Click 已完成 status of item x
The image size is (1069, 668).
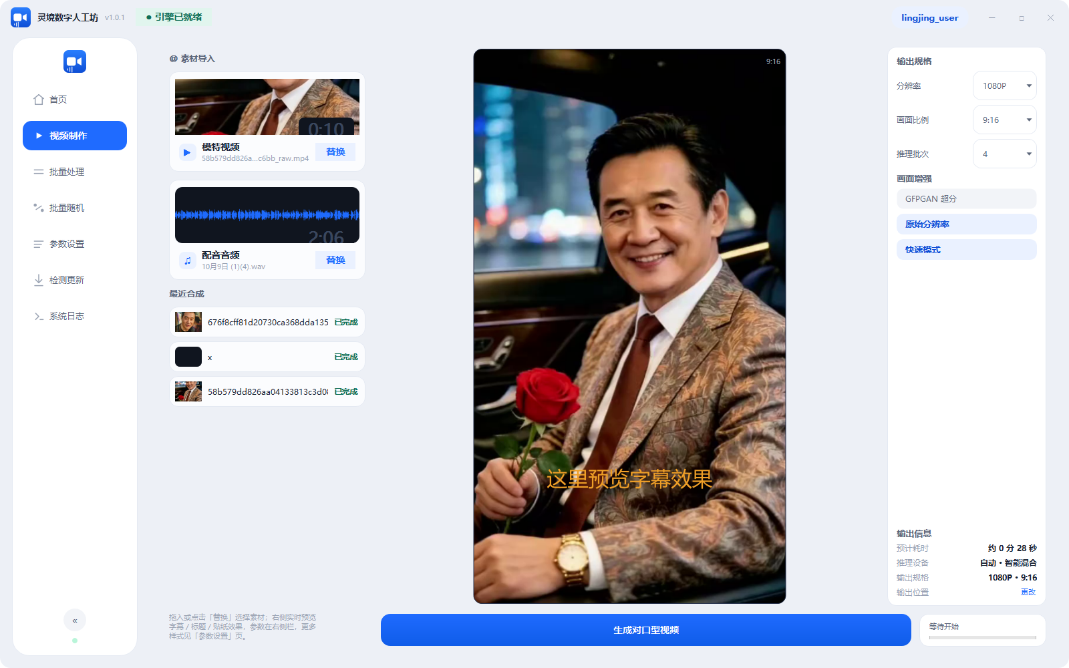[x=346, y=357]
